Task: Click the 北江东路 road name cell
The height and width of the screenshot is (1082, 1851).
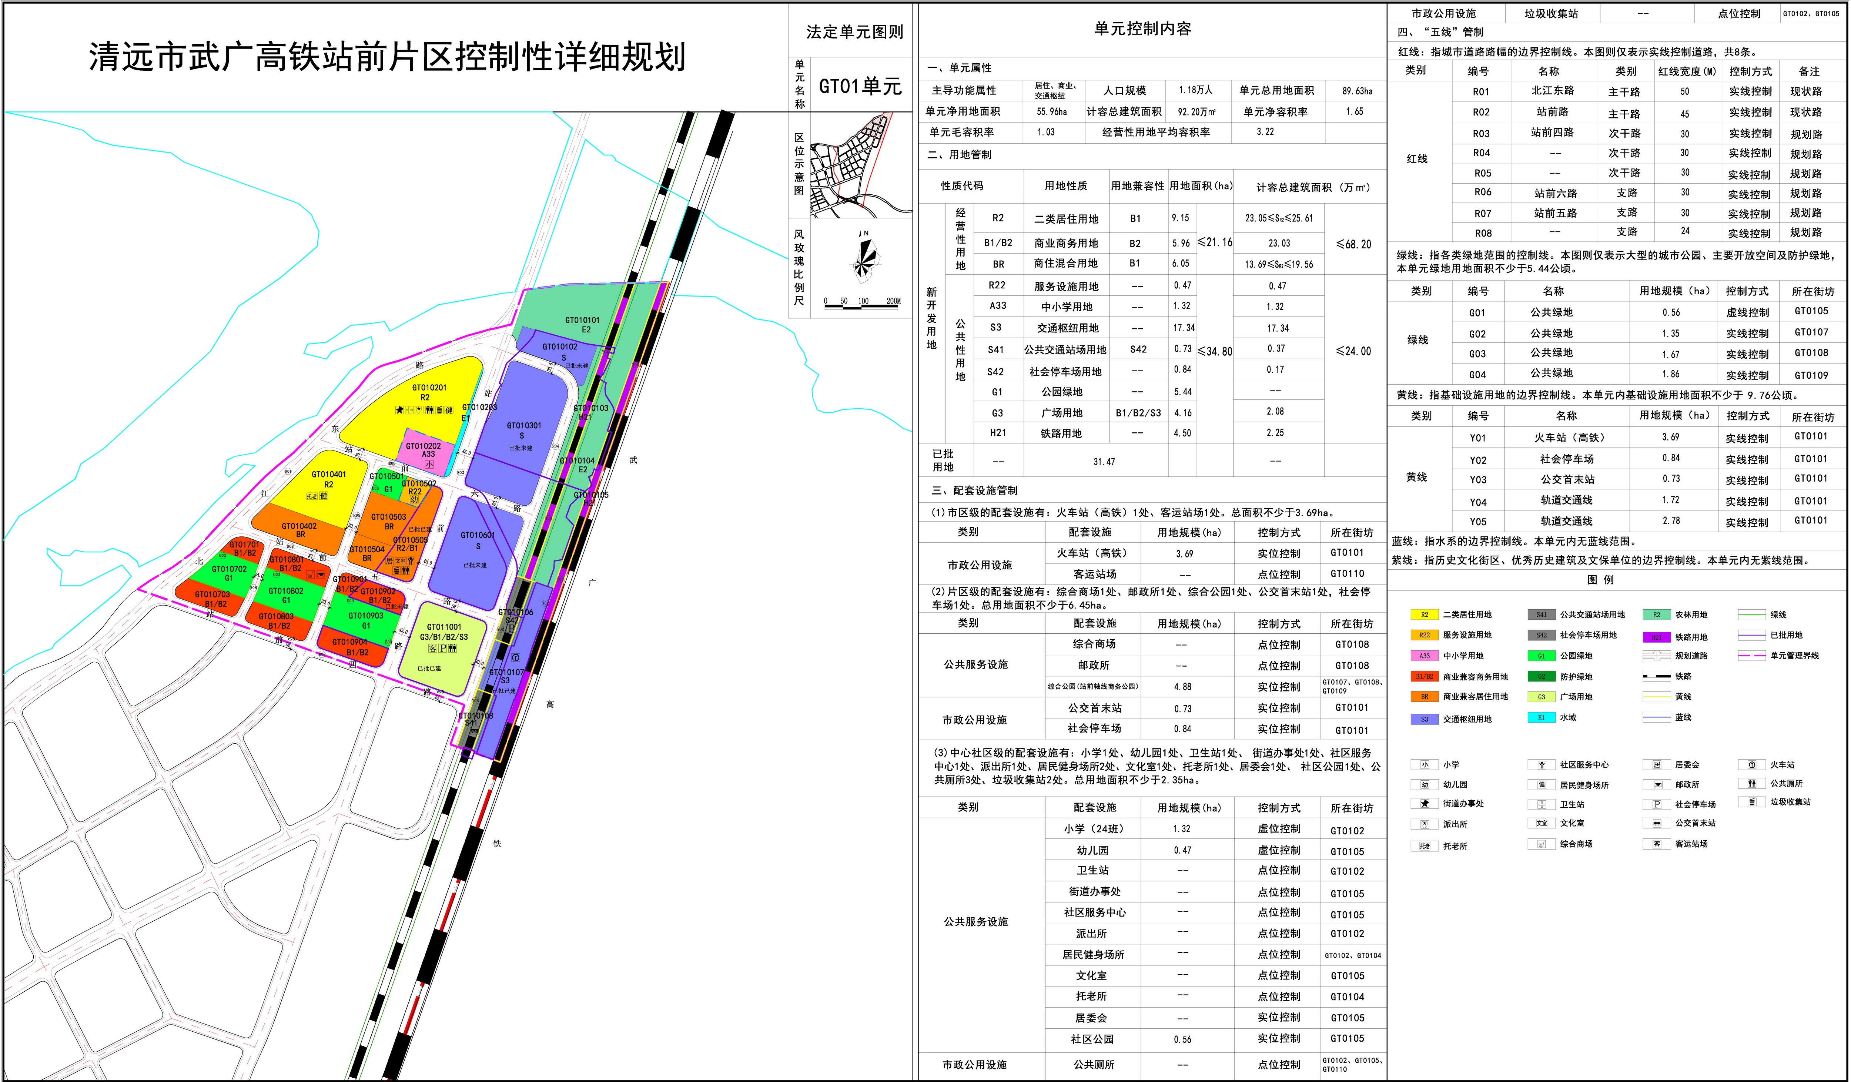Action: (x=1553, y=90)
